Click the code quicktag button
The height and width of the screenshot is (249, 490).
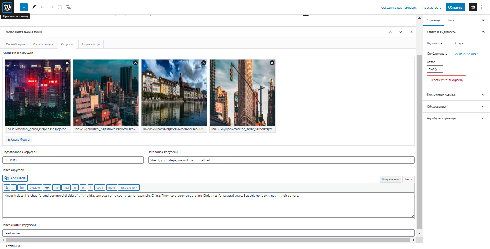(100, 187)
